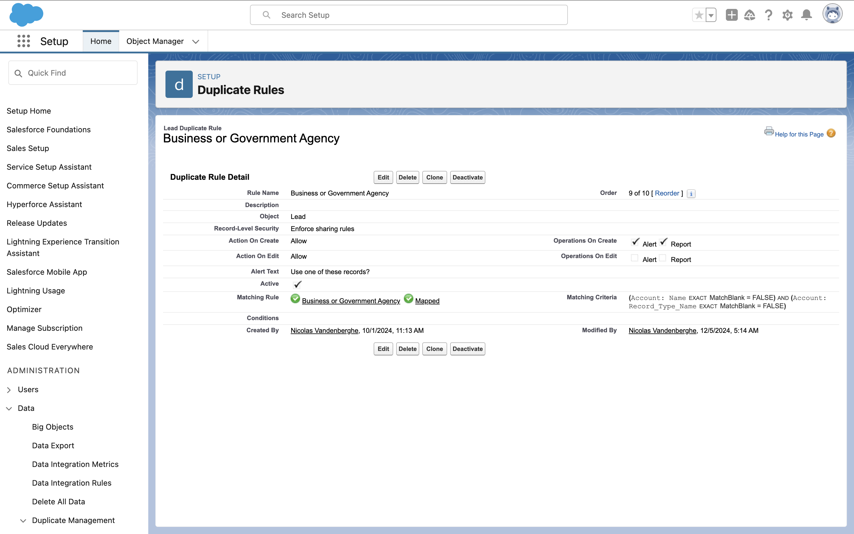Open the Trailhead guidance icon
Image resolution: width=854 pixels, height=534 pixels.
point(750,15)
